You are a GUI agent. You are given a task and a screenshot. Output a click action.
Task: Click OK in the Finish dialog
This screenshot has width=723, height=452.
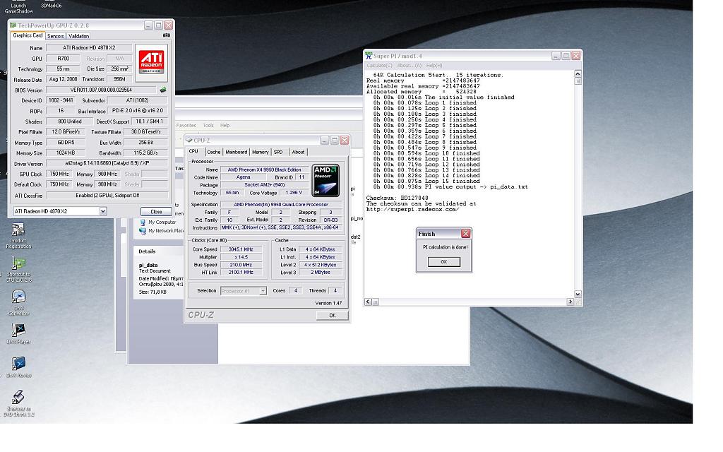[443, 261]
